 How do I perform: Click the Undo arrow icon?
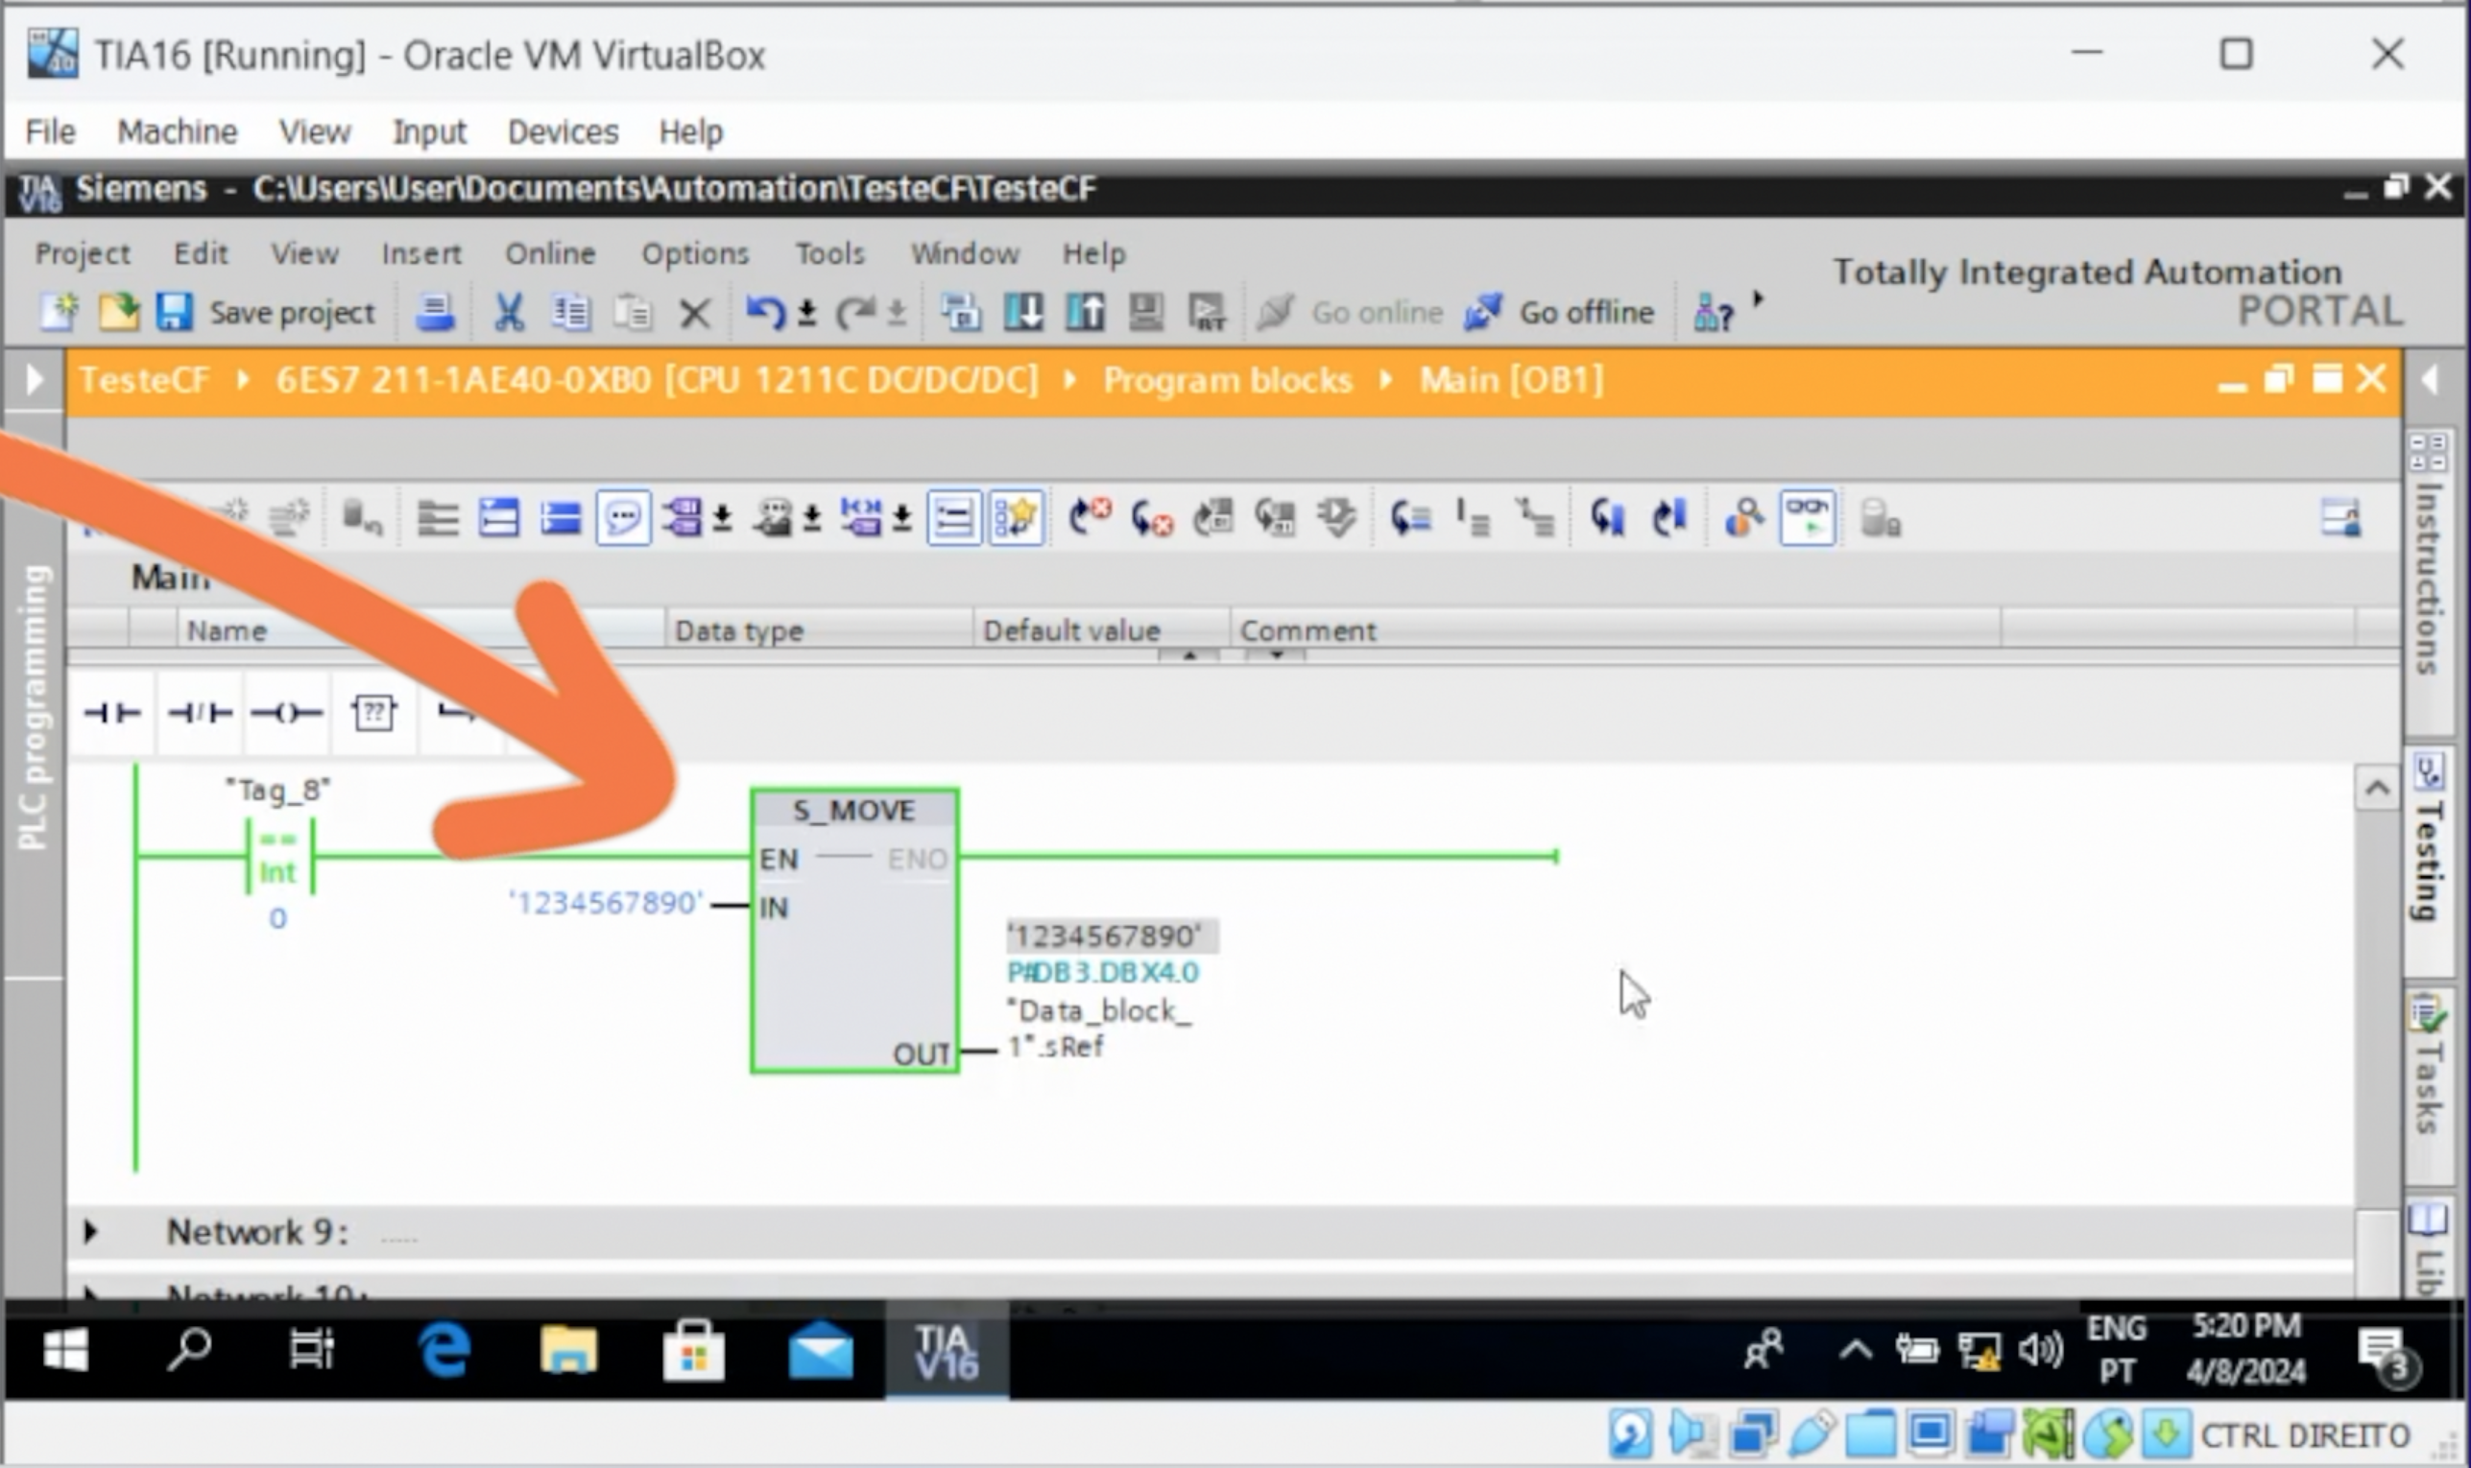764,313
